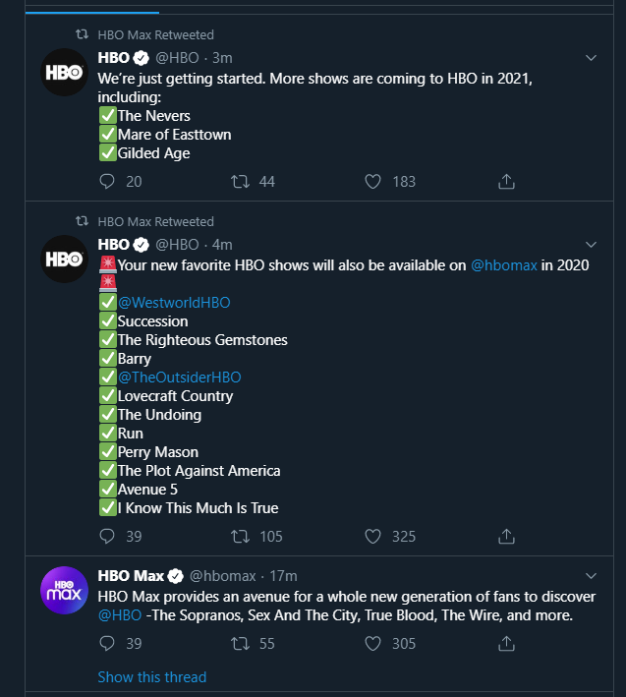This screenshot has height=697, width=626.
Task: Like the tweet with 325 likes
Action: click(372, 536)
